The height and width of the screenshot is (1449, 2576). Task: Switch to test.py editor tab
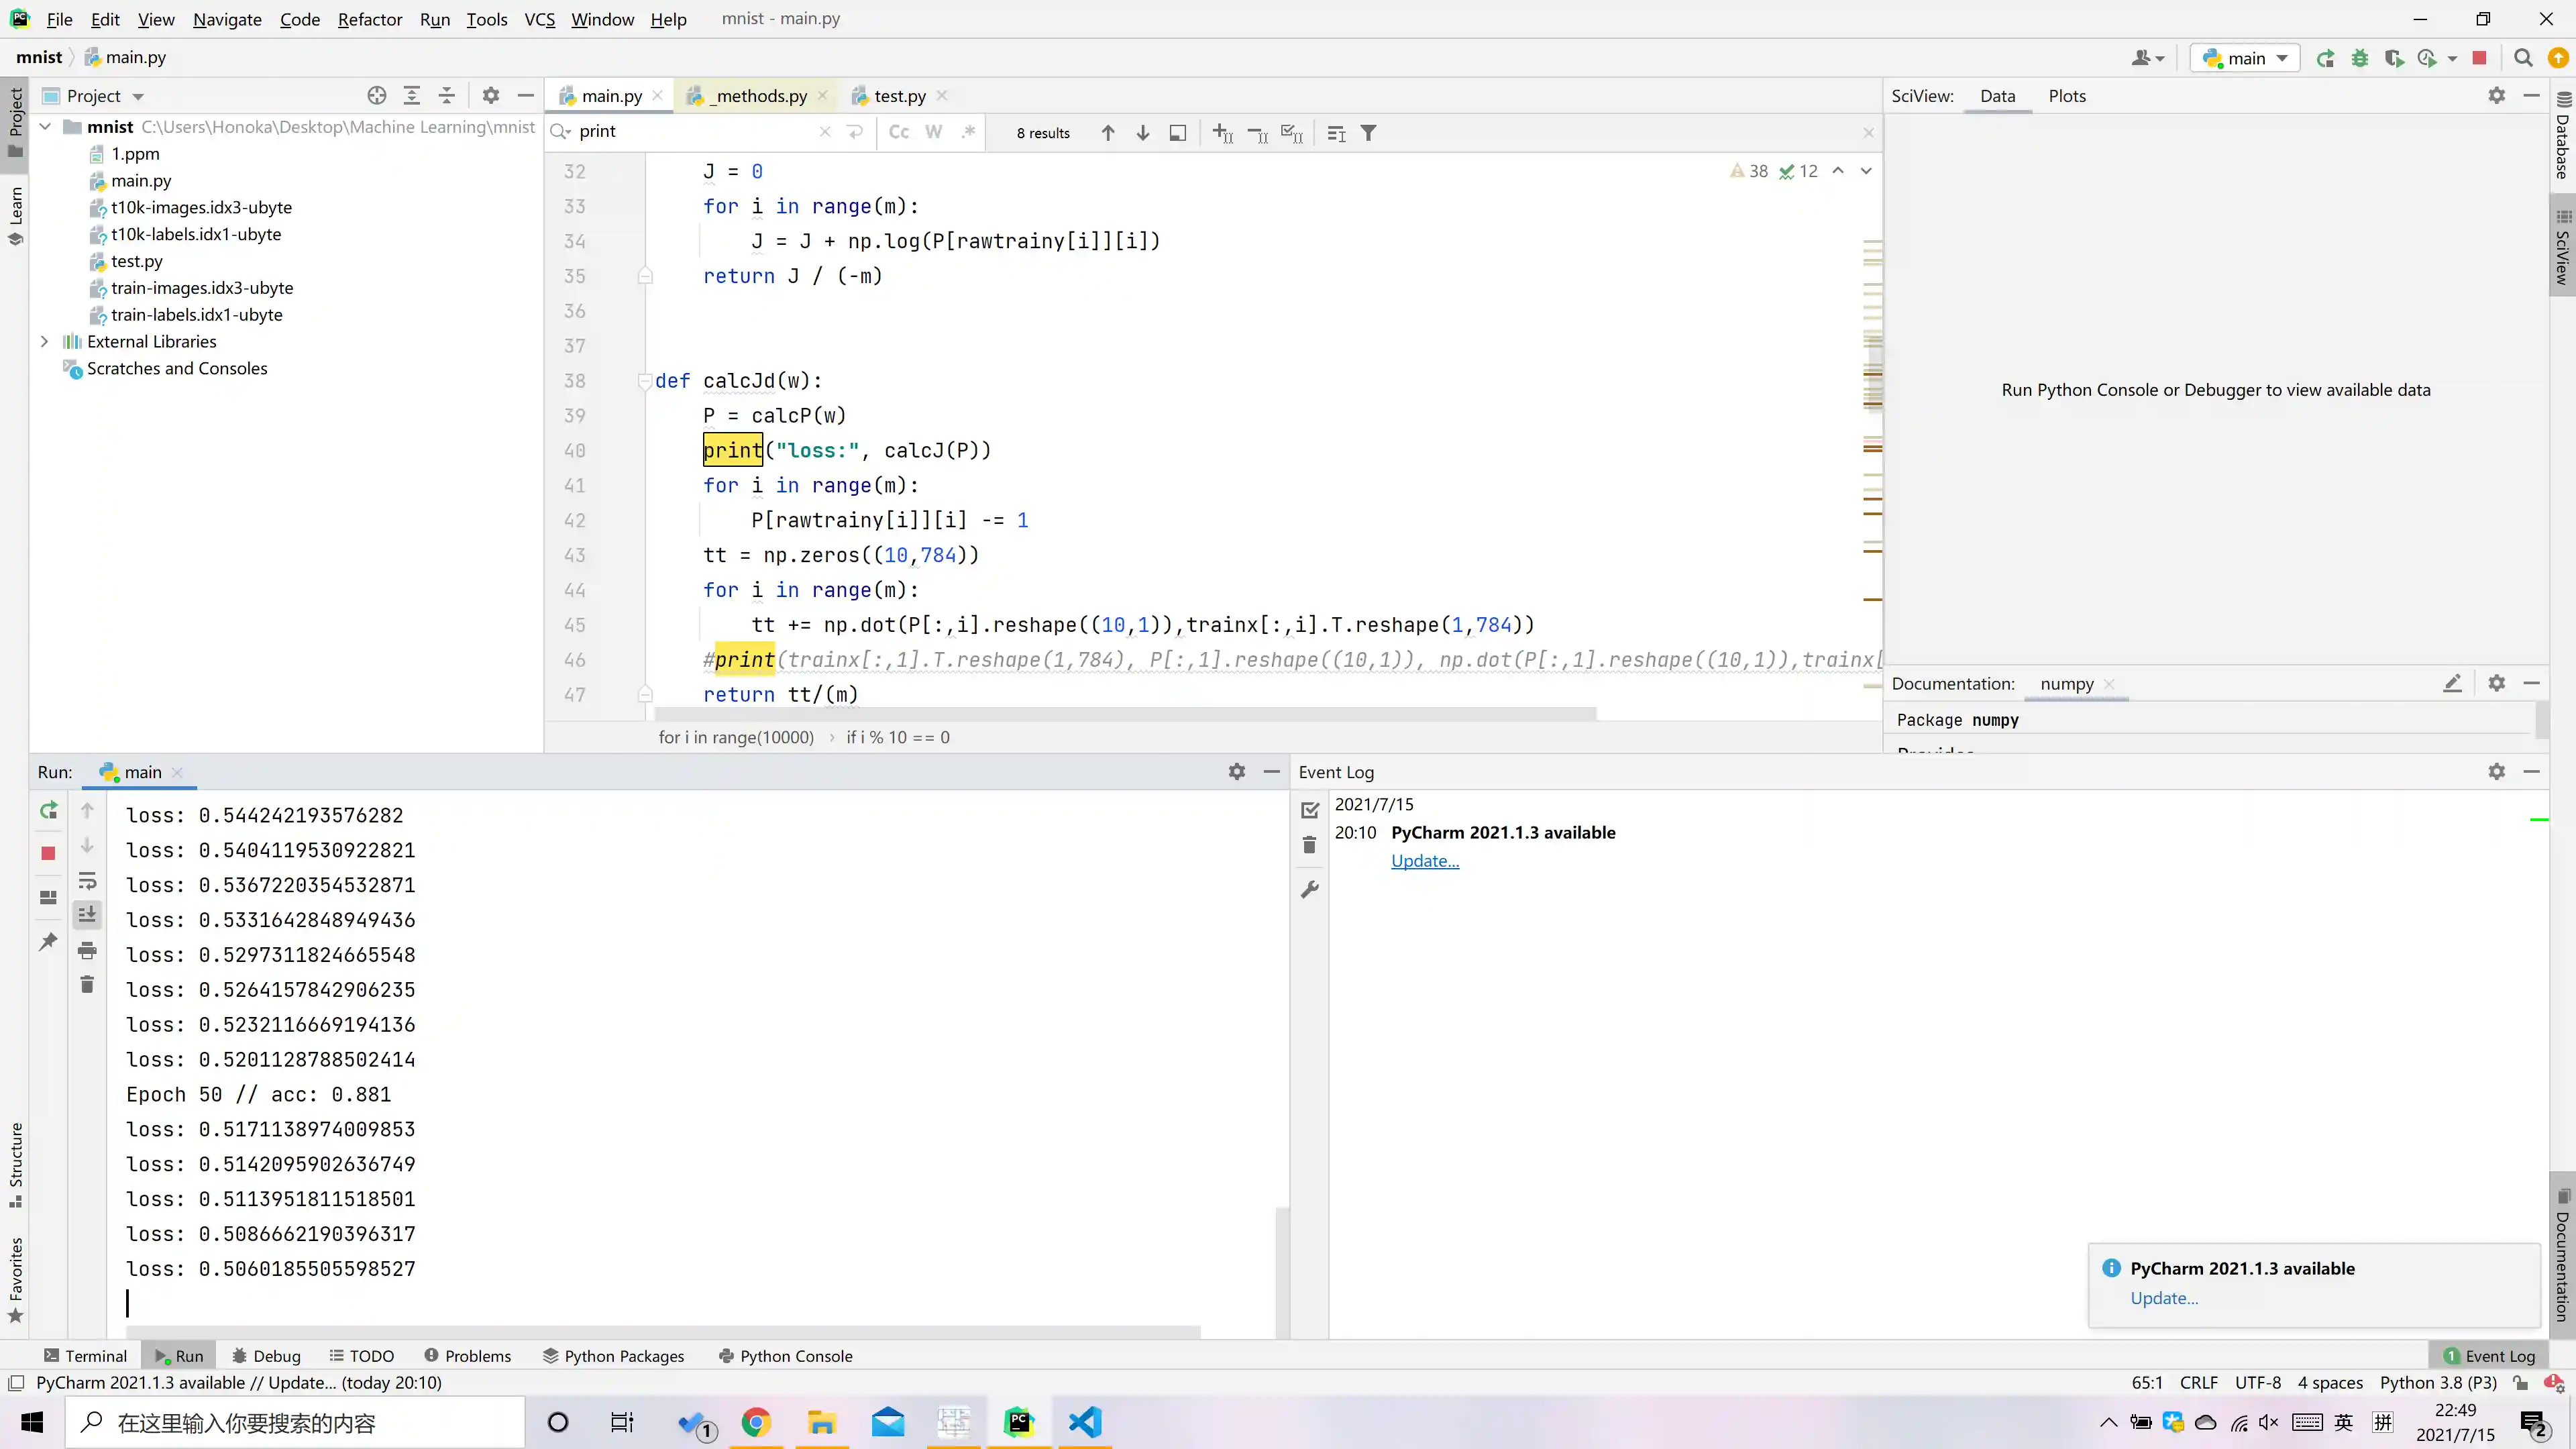pos(898,96)
